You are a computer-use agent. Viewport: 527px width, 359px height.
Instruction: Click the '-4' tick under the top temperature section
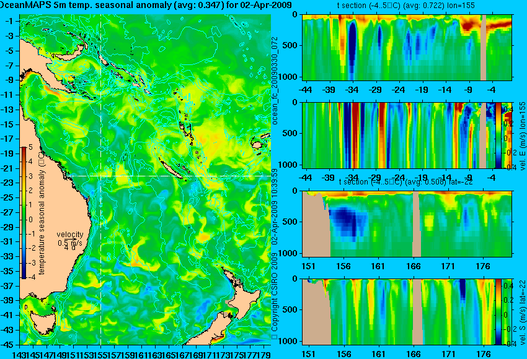[x=492, y=90]
